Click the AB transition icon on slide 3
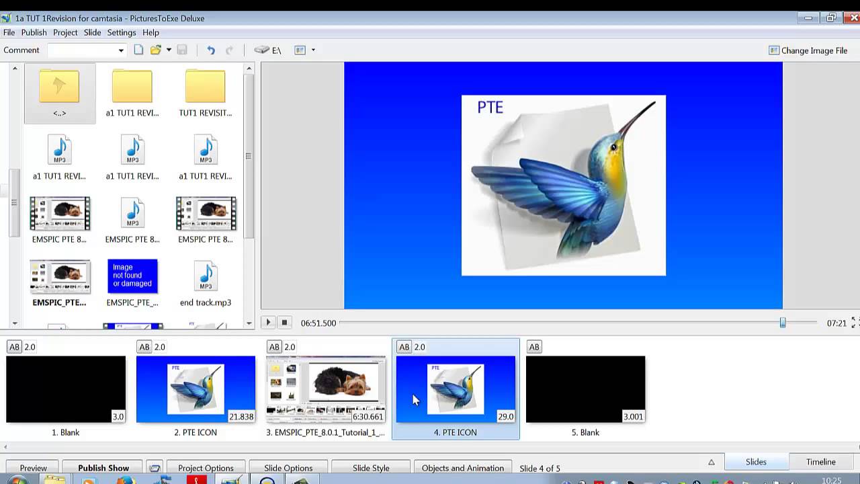 (x=274, y=347)
